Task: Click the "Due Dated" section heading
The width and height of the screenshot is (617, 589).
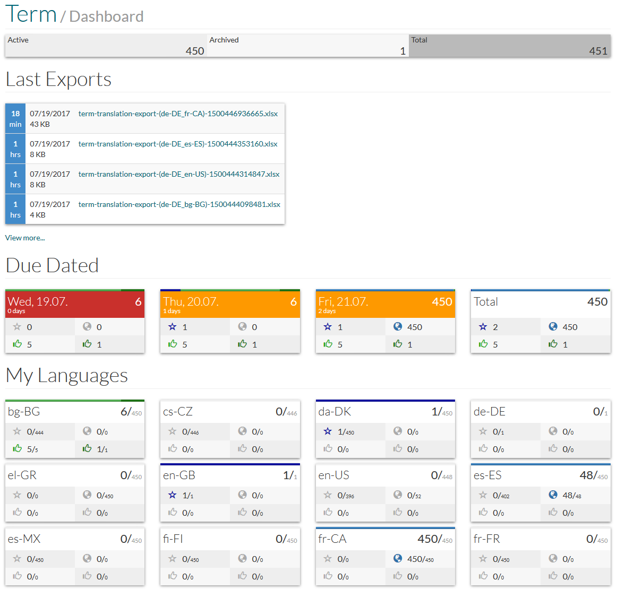Action: (x=53, y=265)
